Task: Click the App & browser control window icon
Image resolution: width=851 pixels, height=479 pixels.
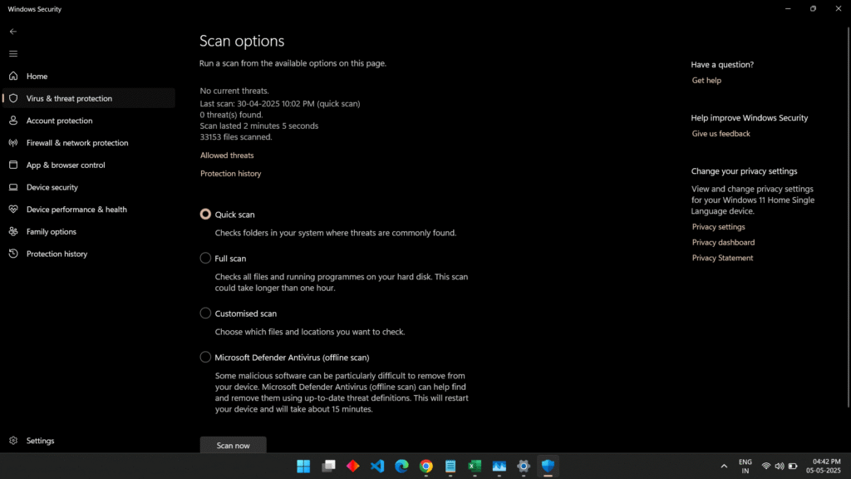Action: (x=13, y=165)
